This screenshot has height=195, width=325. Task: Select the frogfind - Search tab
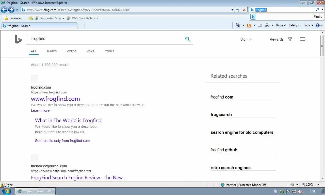point(39,26)
